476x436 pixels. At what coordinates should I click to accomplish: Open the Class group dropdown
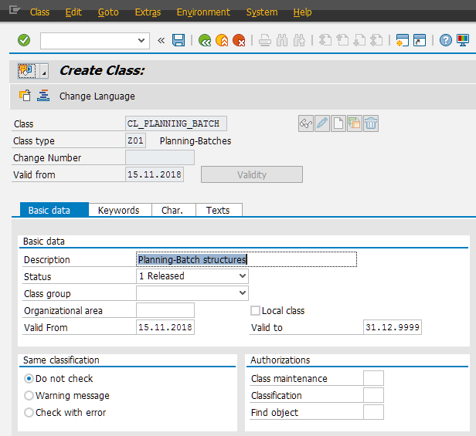[x=242, y=293]
